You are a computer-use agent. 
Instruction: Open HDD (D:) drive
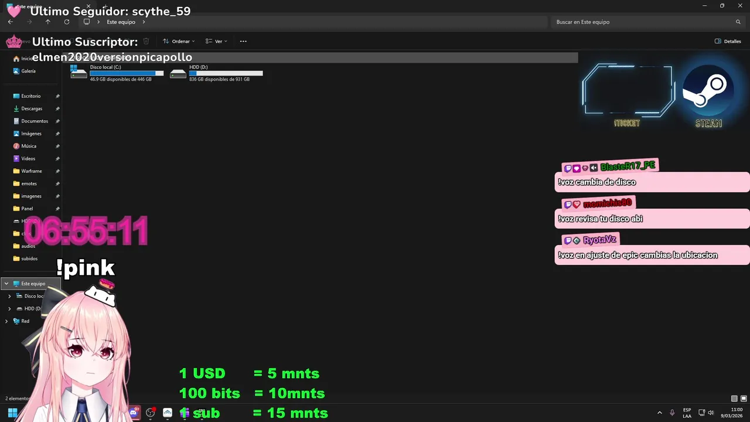216,73
